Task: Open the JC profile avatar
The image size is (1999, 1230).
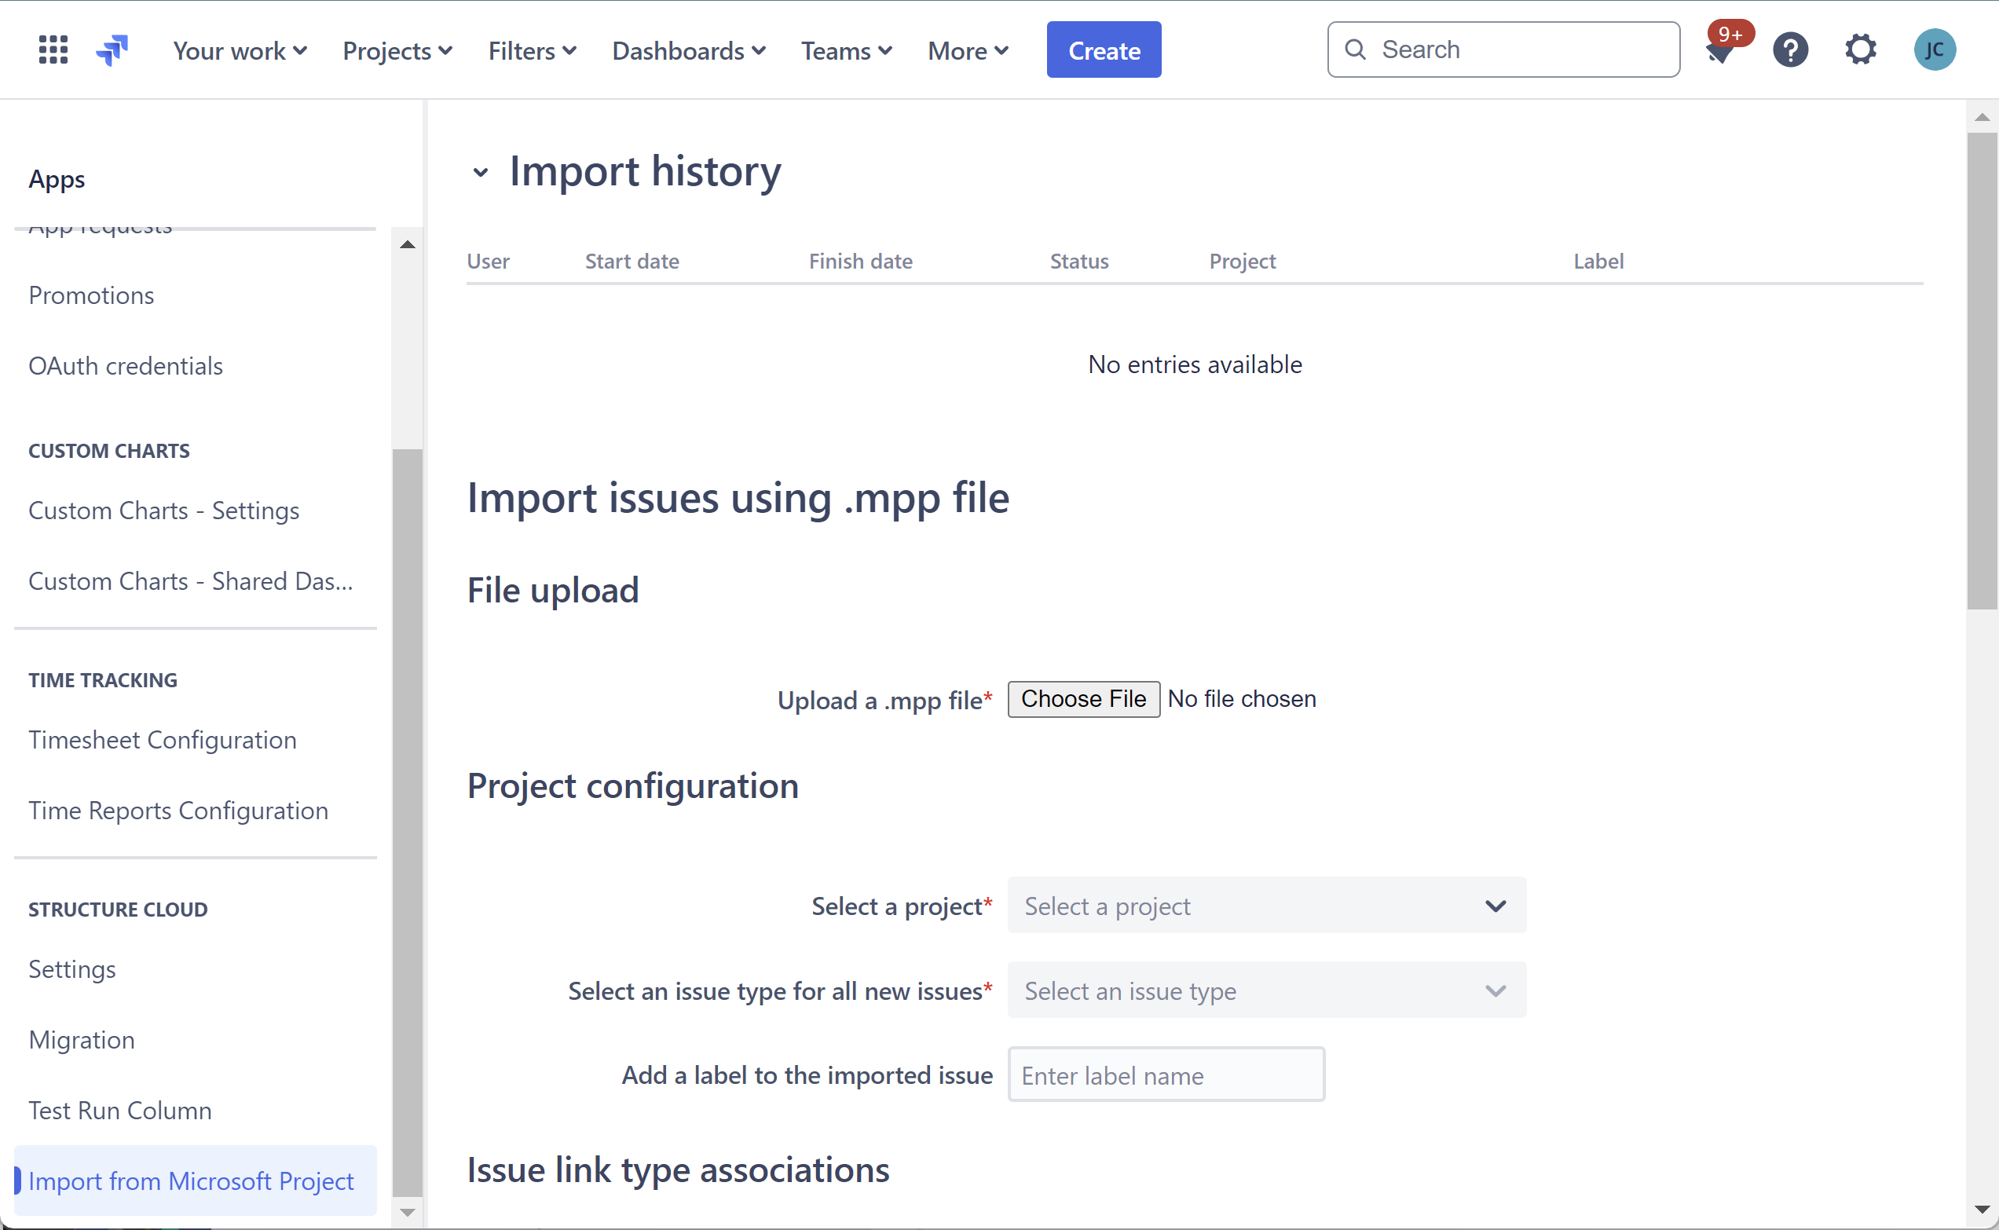Action: pyautogui.click(x=1935, y=49)
